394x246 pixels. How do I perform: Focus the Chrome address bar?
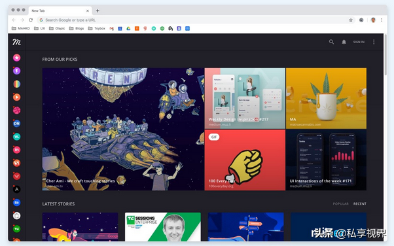click(196, 20)
